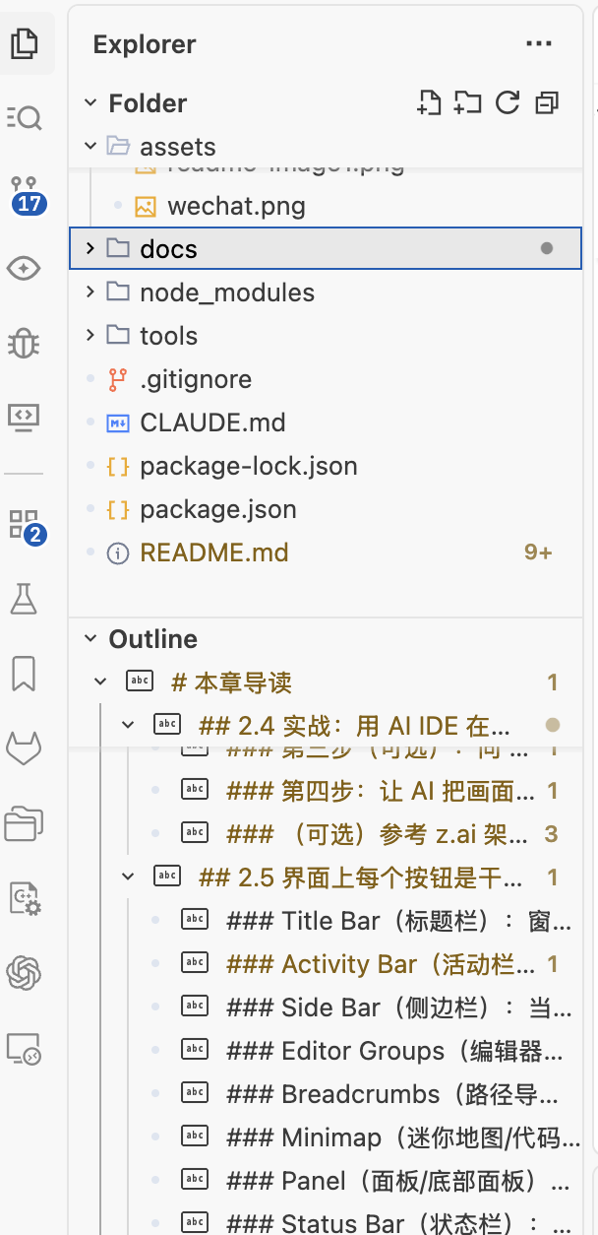
Task: Open the Explorer more actions menu
Action: coord(539,44)
